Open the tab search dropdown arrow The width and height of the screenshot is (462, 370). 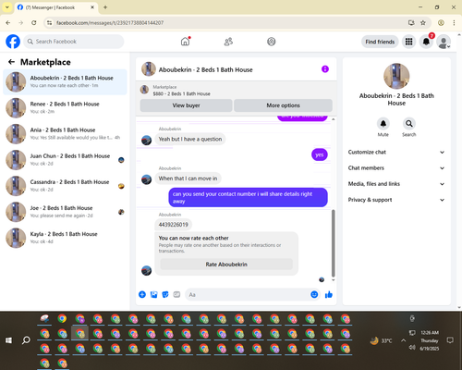[x=7, y=7]
